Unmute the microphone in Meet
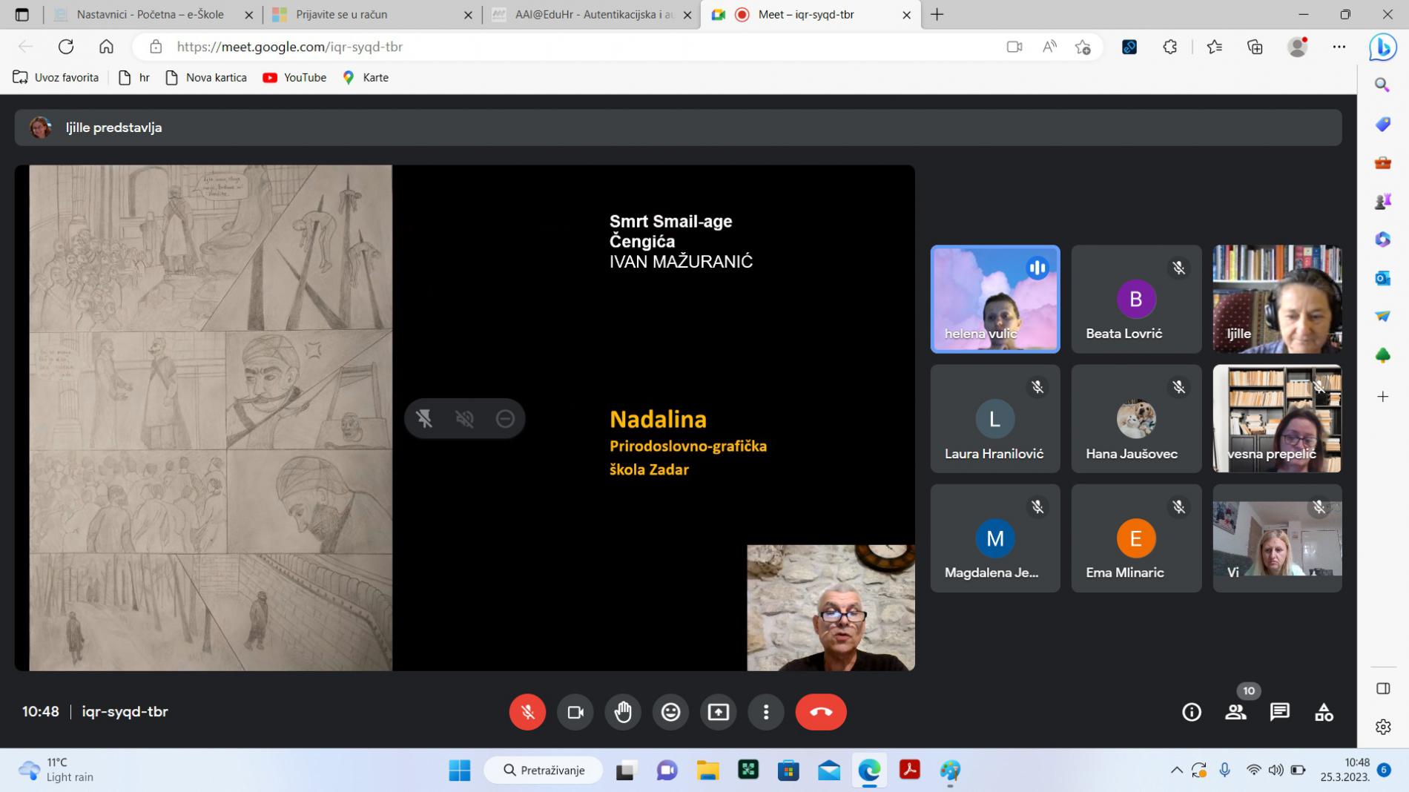The image size is (1409, 792). (527, 712)
